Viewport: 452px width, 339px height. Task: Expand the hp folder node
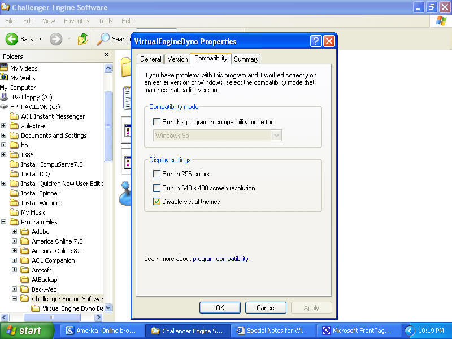point(4,145)
